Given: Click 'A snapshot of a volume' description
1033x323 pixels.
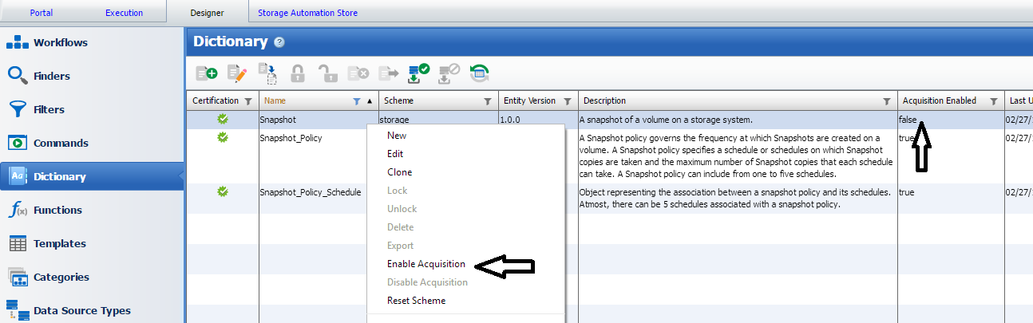Looking at the screenshot, I should coord(667,120).
